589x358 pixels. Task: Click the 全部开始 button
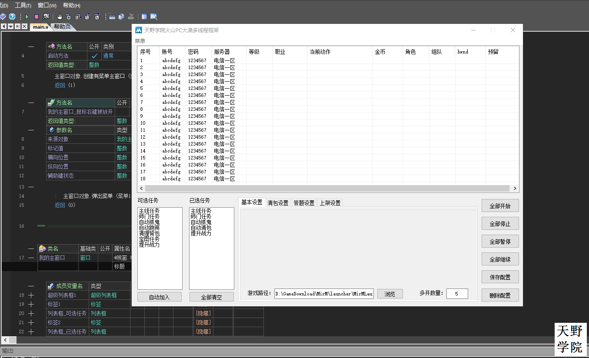tap(500, 206)
